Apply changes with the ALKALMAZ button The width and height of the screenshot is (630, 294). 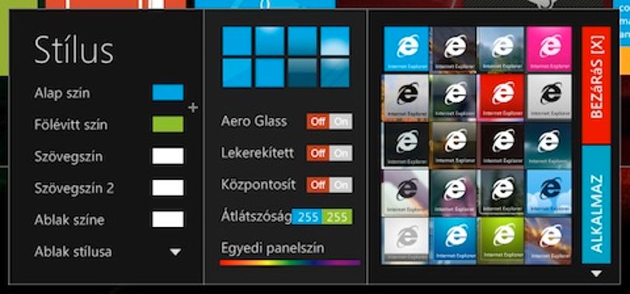click(597, 205)
